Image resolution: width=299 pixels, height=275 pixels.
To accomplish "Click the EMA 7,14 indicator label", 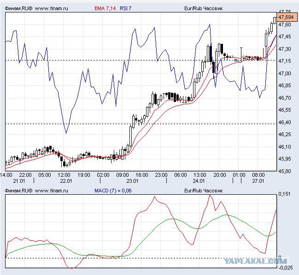I will pyautogui.click(x=105, y=8).
